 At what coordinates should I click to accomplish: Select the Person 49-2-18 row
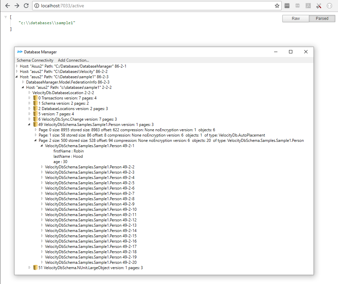click(x=91, y=252)
